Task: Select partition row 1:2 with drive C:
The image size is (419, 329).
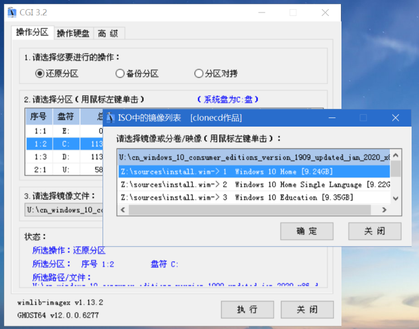Action: click(64, 144)
